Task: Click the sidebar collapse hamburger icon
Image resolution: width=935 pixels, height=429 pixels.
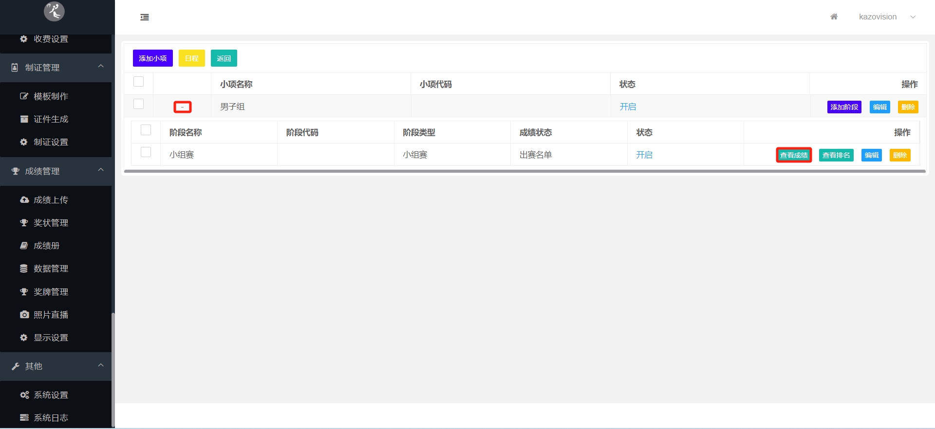Action: coord(145,18)
